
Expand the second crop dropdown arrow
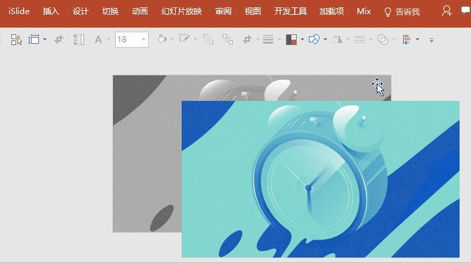(258, 39)
